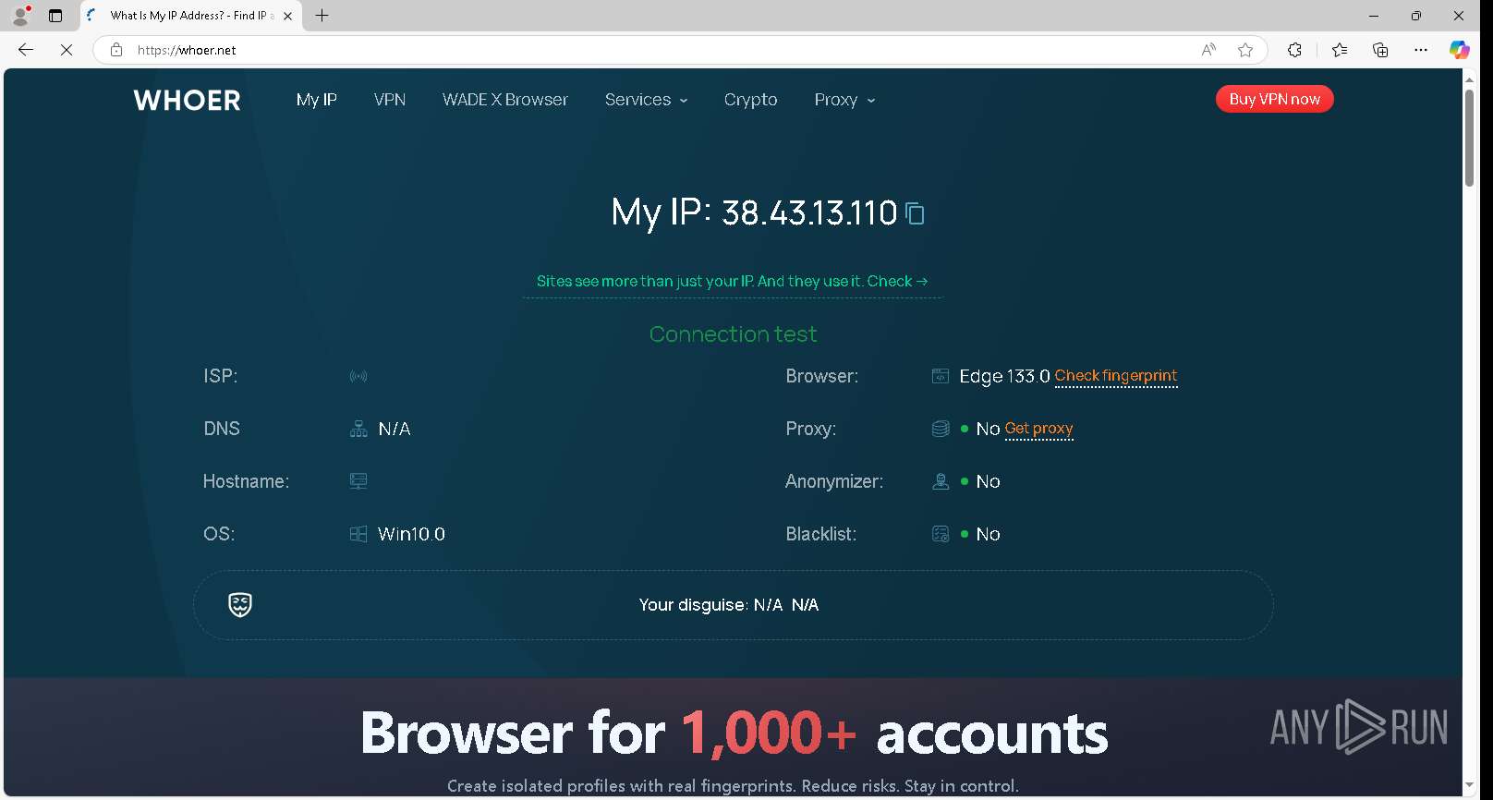Viewport: 1493px width, 800px height.
Task: Close the What Is My IP tab
Action: [288, 16]
